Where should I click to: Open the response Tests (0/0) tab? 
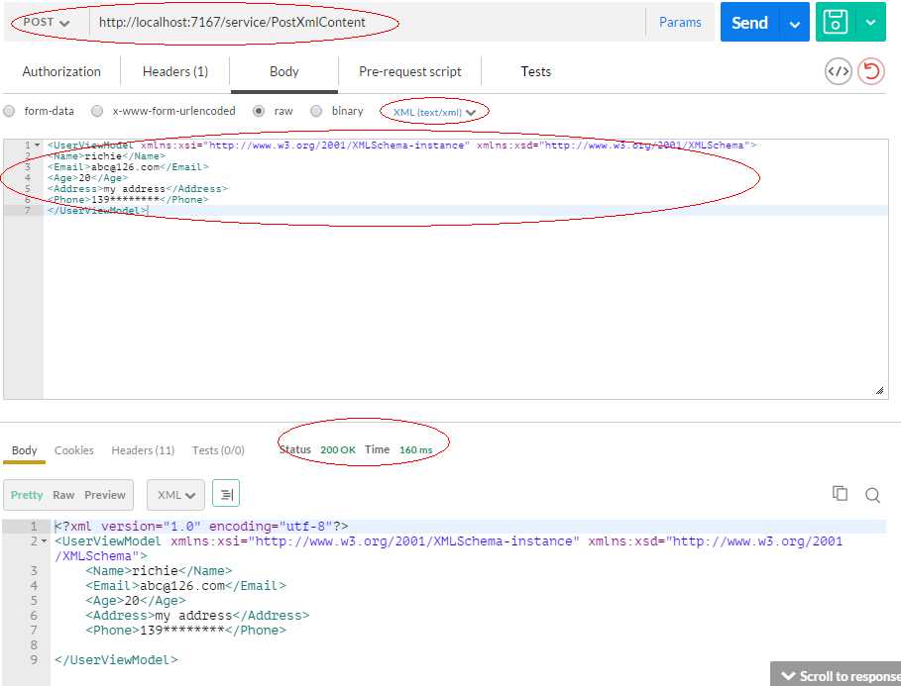click(x=218, y=450)
